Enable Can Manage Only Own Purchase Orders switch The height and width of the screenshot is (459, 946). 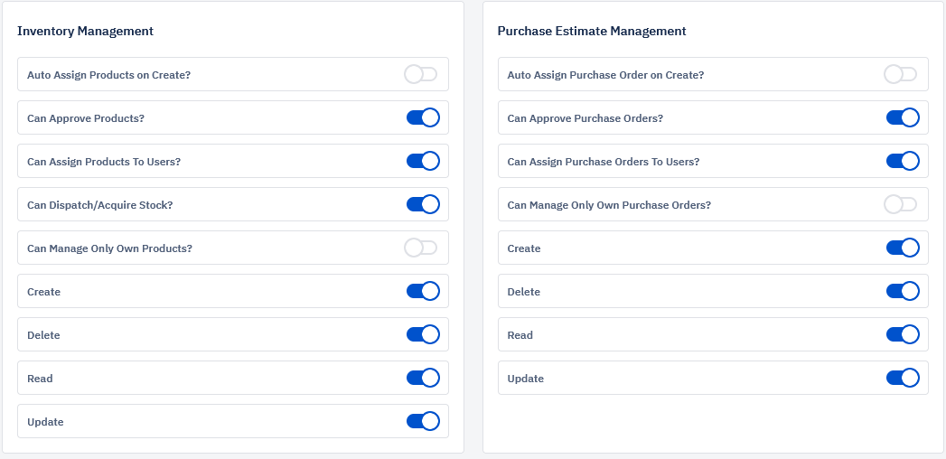[901, 204]
